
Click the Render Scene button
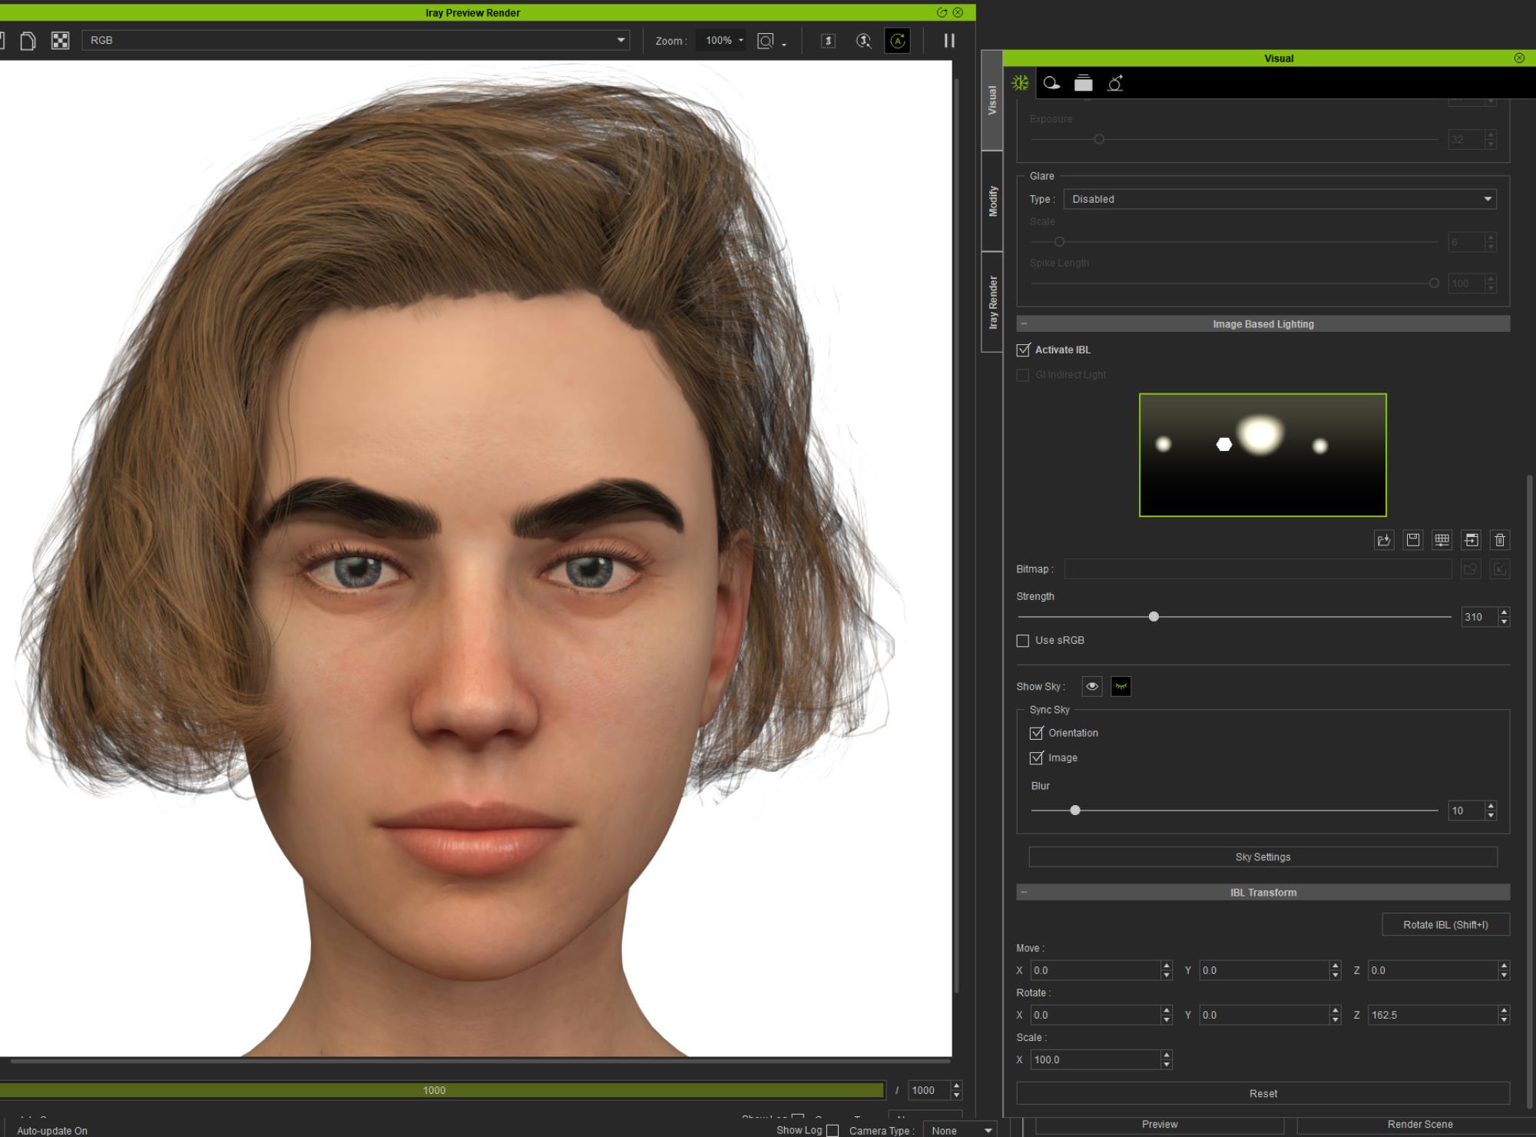[x=1420, y=1125]
